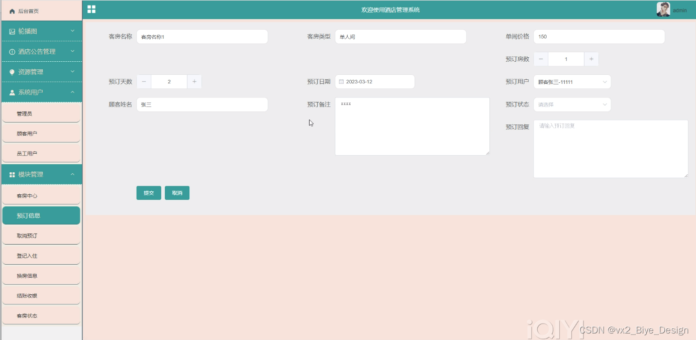Image resolution: width=696 pixels, height=340 pixels.
Task: Click the user icon beside 系统用户
Action: pyautogui.click(x=12, y=92)
